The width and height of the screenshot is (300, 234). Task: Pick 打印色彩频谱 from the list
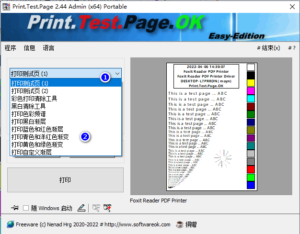(x=66, y=114)
